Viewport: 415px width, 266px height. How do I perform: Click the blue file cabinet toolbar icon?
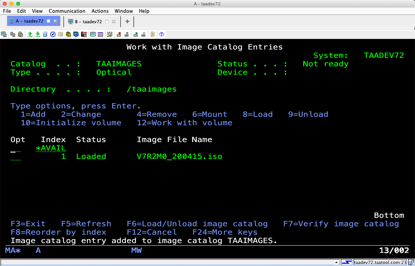click(45, 34)
